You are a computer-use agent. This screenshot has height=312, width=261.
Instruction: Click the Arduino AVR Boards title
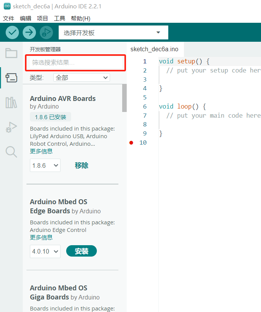[63, 98]
